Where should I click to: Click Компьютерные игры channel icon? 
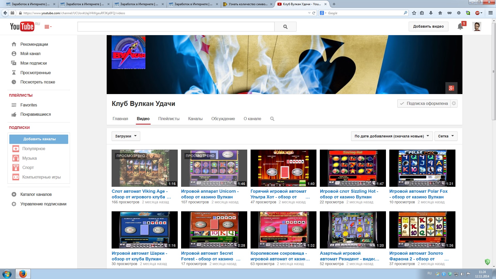(16, 177)
